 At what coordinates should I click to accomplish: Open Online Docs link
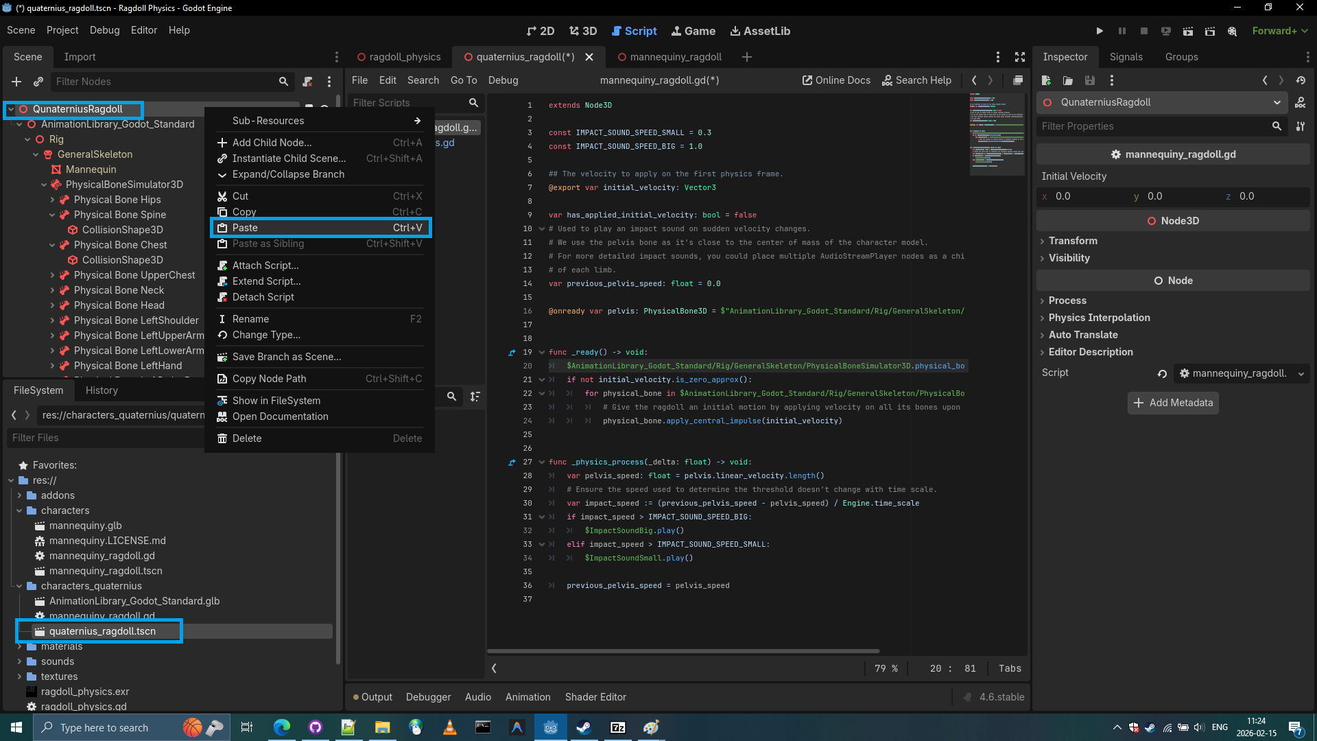[x=836, y=80]
